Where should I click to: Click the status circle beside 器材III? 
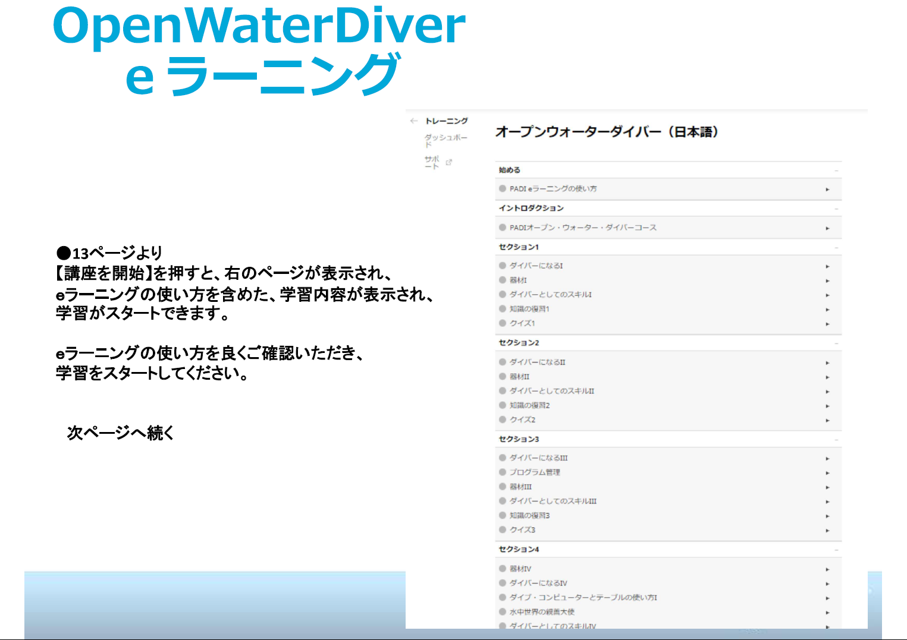[x=503, y=487]
